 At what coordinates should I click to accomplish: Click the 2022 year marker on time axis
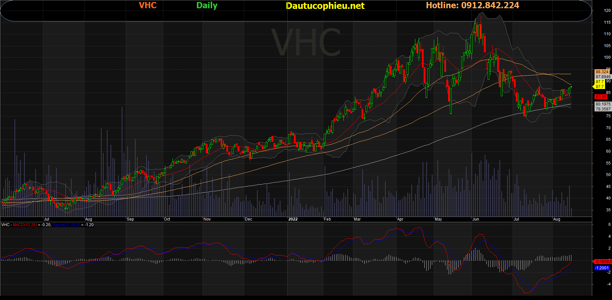(293, 219)
